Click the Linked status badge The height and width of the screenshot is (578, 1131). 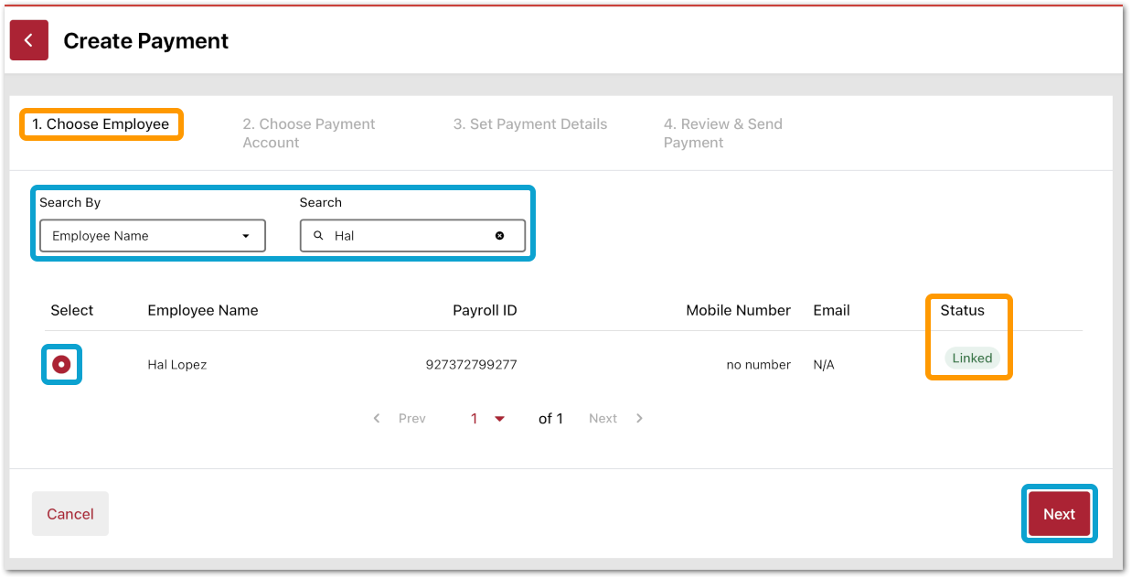[x=972, y=359]
